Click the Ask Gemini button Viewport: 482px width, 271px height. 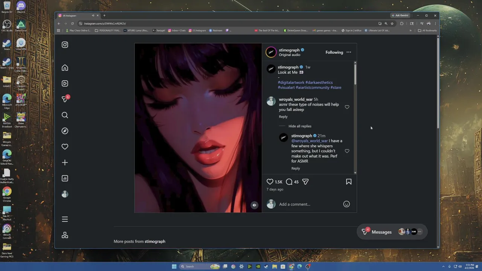[400, 15]
